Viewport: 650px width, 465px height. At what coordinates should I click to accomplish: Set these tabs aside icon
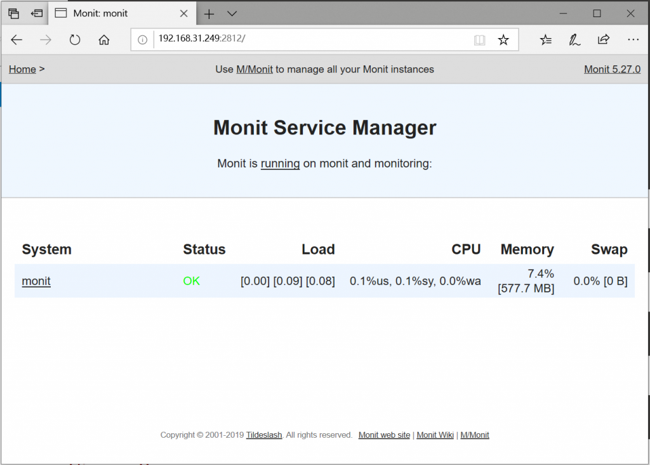pos(37,13)
